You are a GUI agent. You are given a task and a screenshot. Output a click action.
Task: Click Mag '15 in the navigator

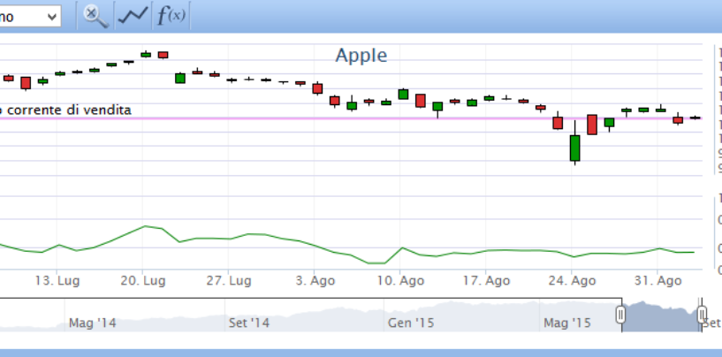pos(566,323)
